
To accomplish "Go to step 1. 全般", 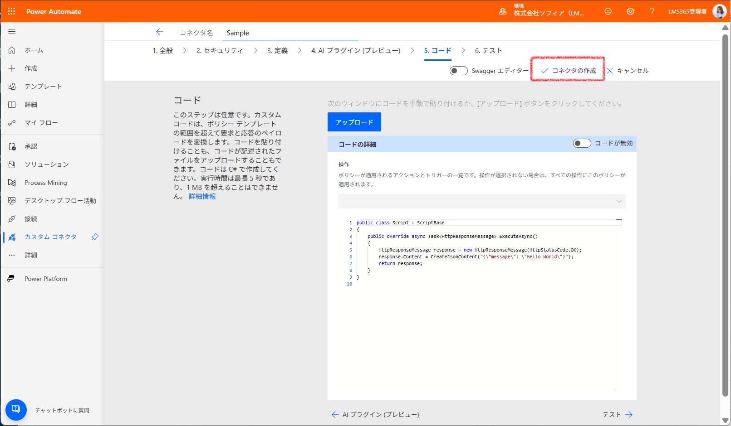I will [163, 51].
